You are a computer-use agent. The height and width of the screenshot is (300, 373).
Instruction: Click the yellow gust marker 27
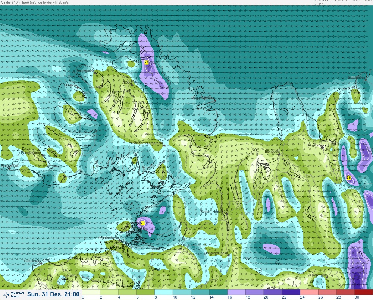[x=143, y=223]
